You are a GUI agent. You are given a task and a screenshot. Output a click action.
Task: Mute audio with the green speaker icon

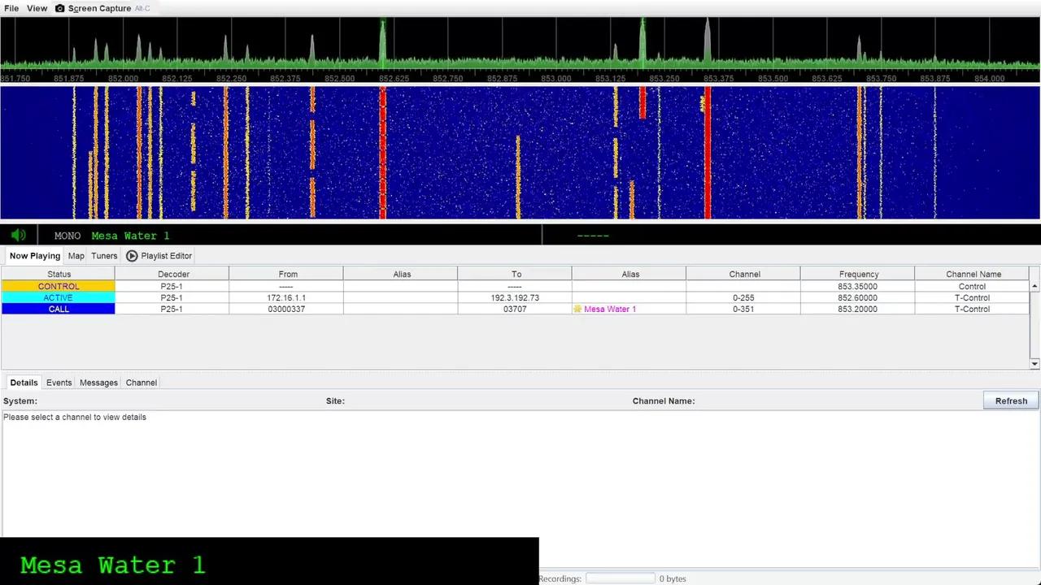click(19, 236)
